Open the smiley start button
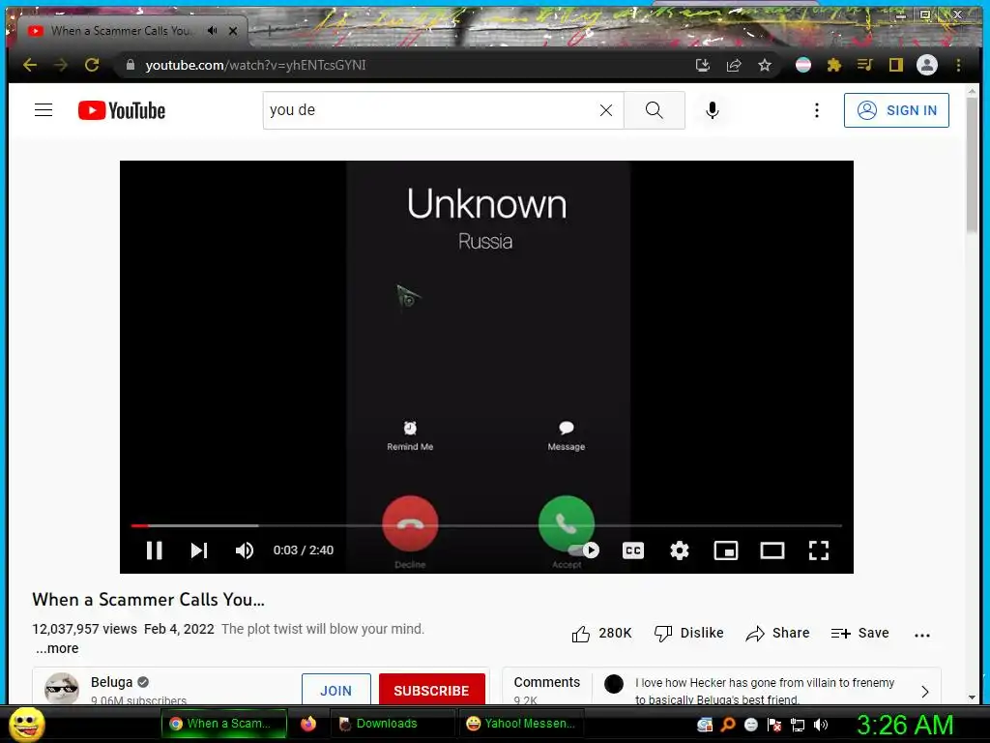Screen dimensions: 990x743 pyautogui.click(x=26, y=724)
